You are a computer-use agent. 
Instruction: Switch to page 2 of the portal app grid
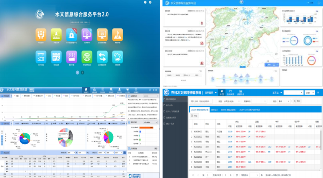83,72
